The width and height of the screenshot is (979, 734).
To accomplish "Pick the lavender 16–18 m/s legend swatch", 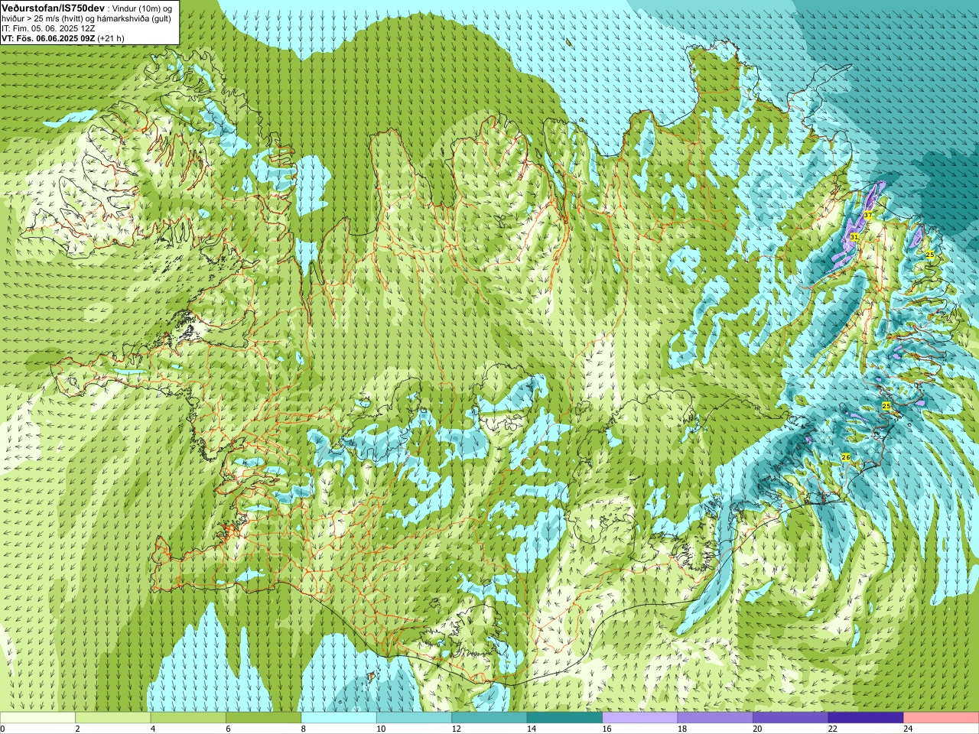I will (640, 718).
